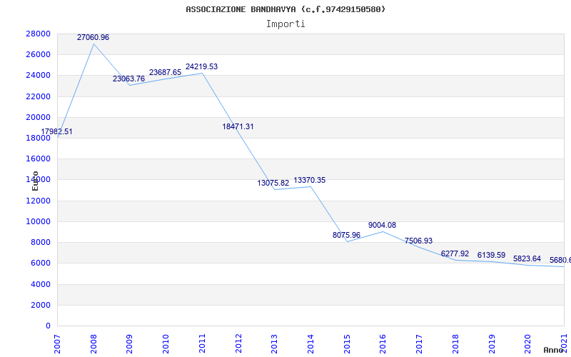The image size is (571, 357).
Task: Click the 18471.31 data label
Action: tap(238, 127)
